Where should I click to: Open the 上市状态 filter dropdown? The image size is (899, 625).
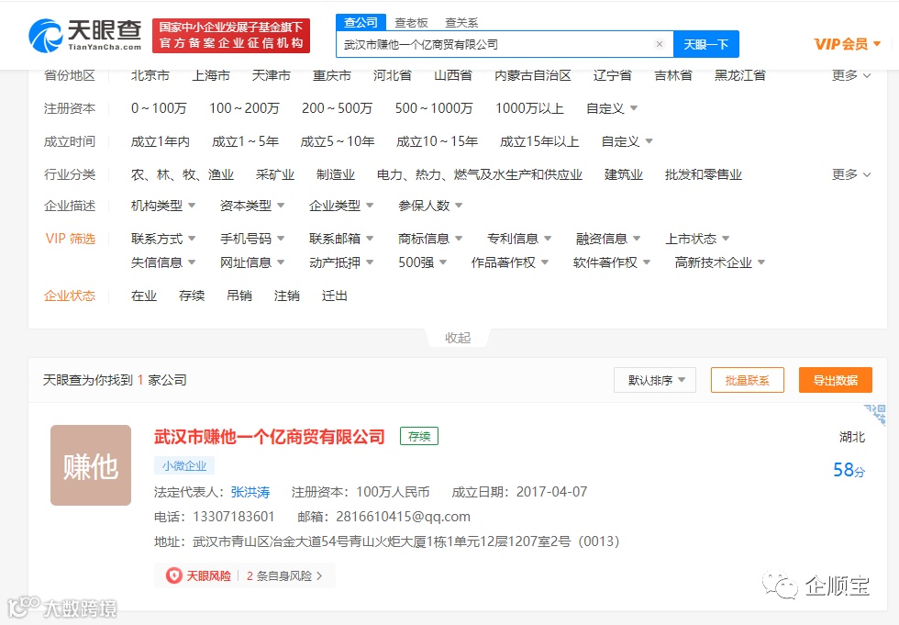(x=697, y=239)
